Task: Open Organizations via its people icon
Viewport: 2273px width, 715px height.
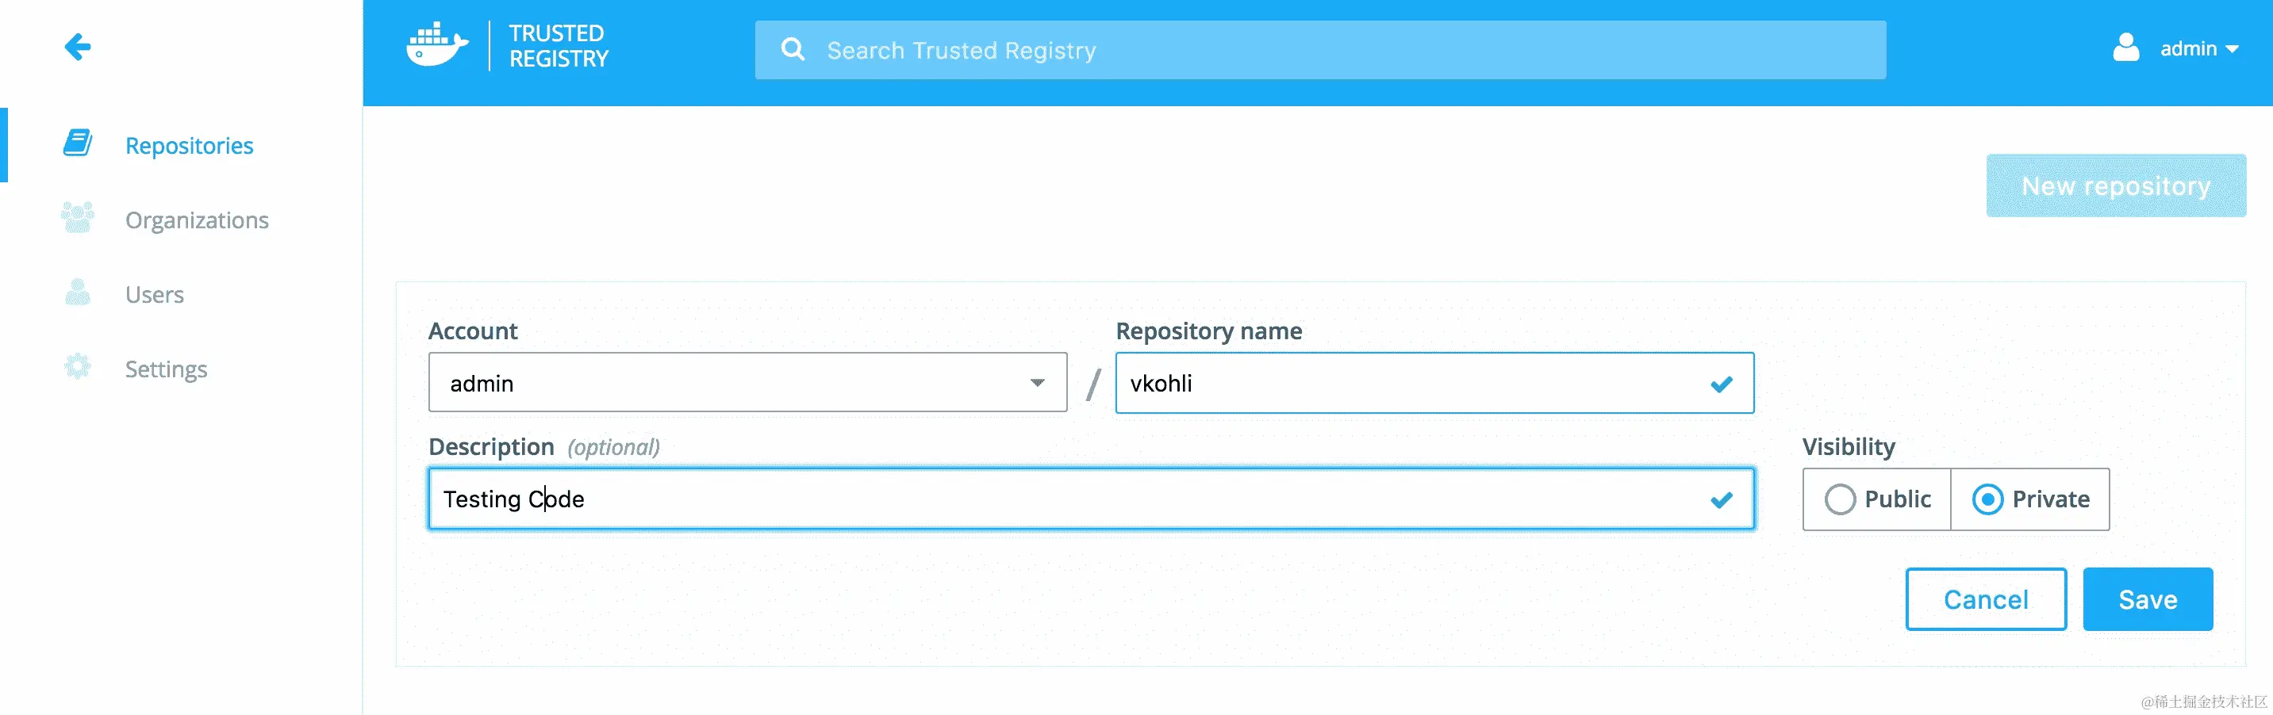Action: click(x=78, y=218)
